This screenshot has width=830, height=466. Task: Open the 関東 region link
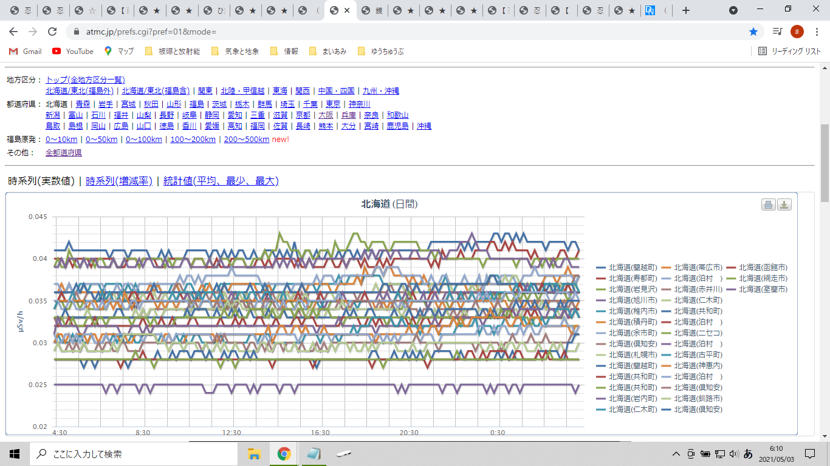pyautogui.click(x=205, y=91)
